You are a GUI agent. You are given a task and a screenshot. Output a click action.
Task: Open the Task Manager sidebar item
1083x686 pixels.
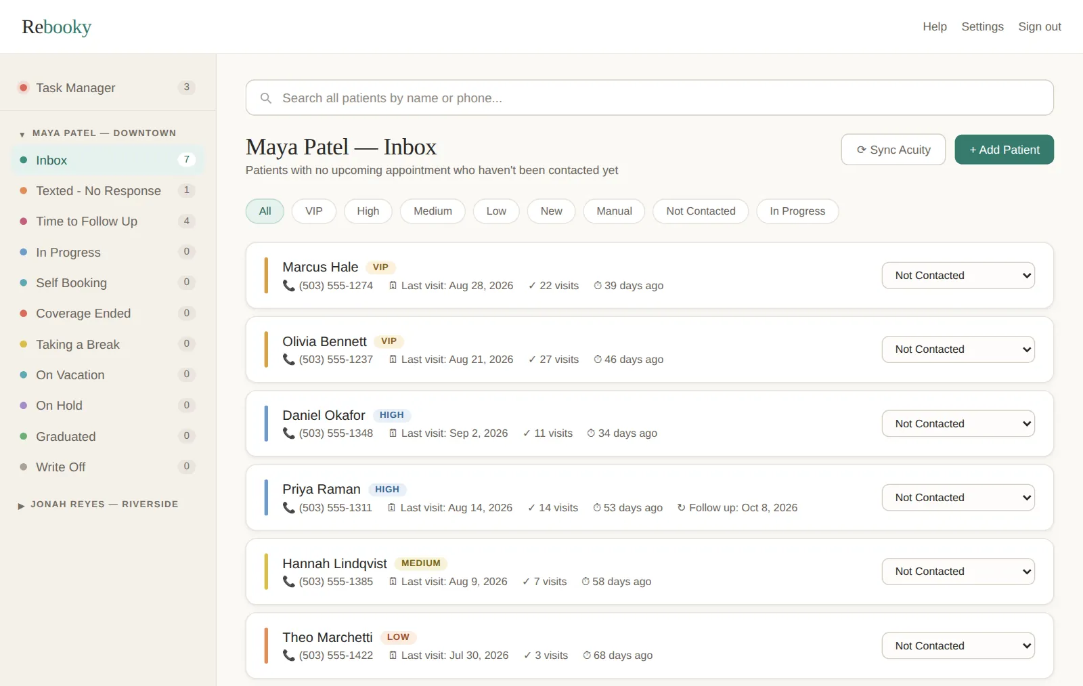click(x=108, y=88)
